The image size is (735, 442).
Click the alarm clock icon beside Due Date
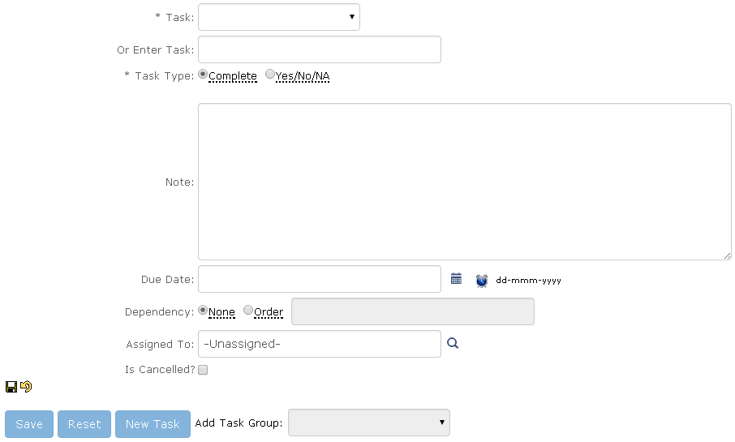tap(482, 280)
